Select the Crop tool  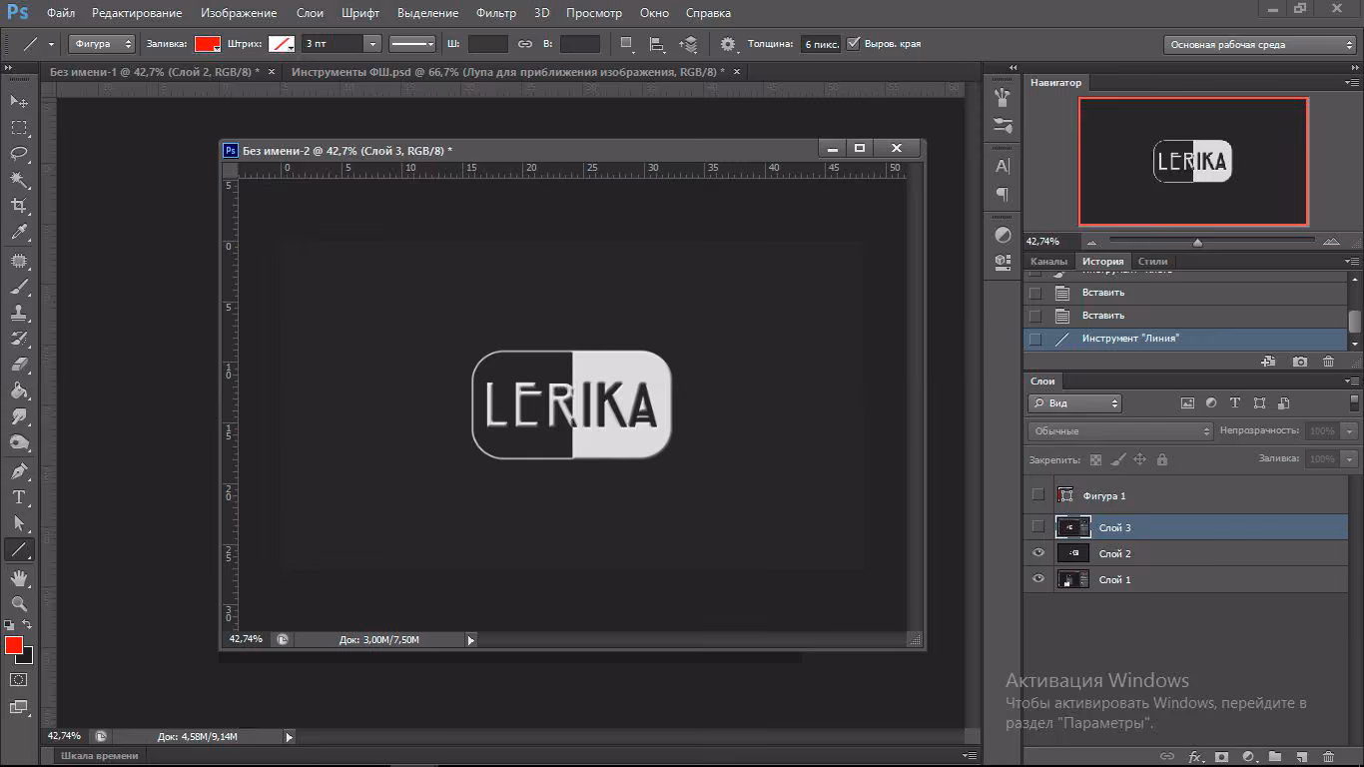click(x=19, y=206)
